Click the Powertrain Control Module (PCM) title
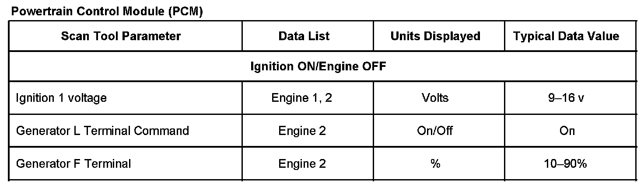The height and width of the screenshot is (187, 644). point(107,12)
